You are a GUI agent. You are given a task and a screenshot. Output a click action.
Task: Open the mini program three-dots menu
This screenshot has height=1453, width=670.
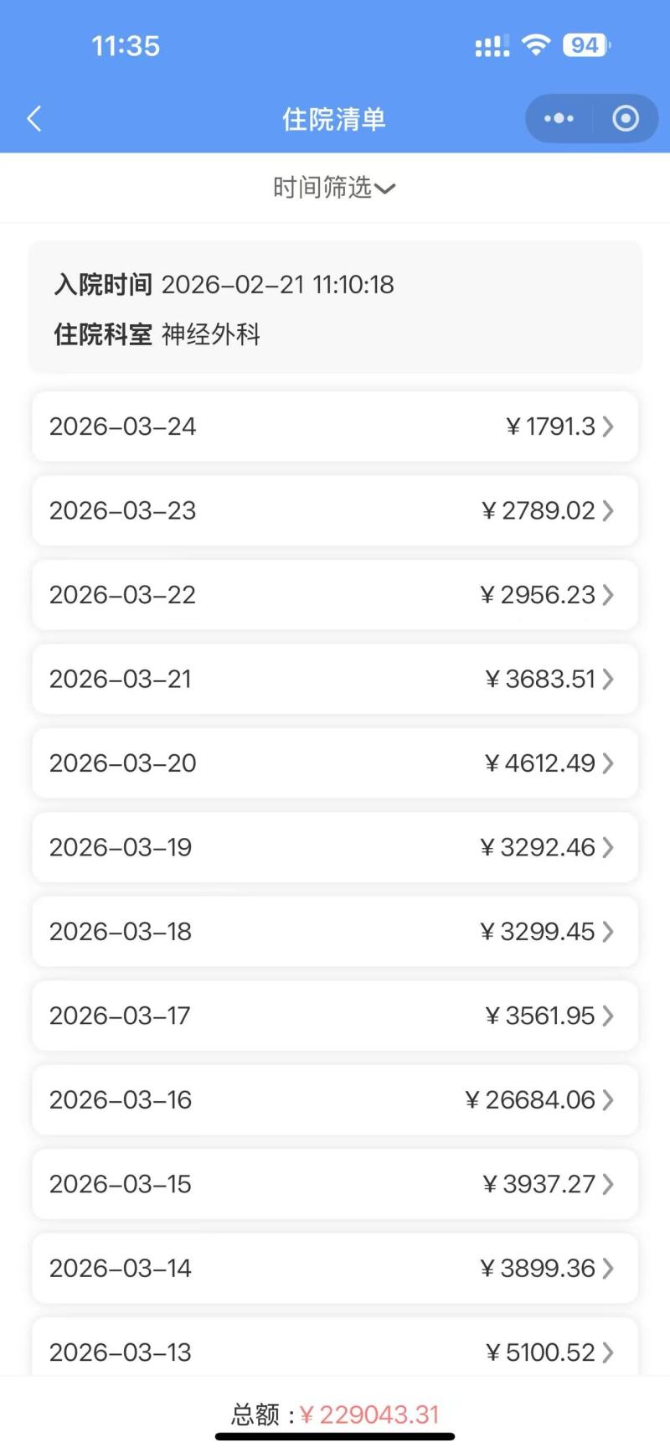click(559, 119)
